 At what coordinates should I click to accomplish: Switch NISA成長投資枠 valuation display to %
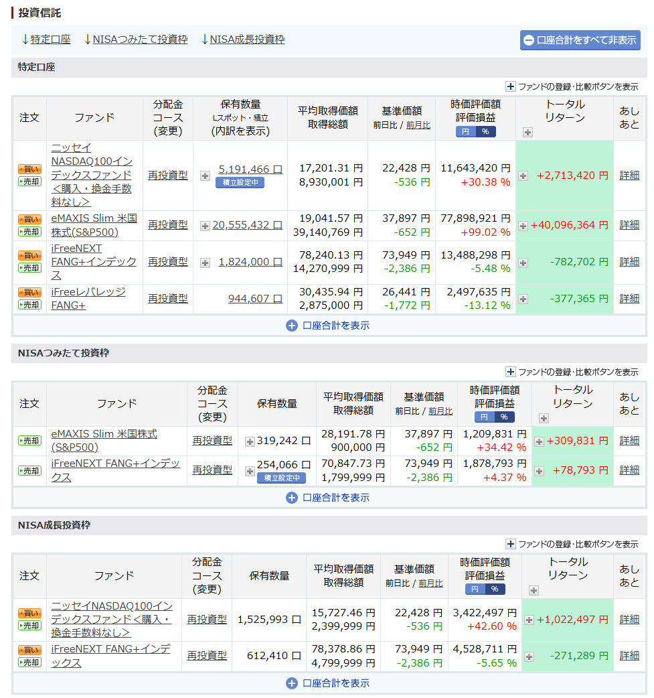click(x=495, y=589)
